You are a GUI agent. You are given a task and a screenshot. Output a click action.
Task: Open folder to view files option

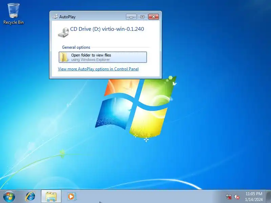tap(103, 57)
